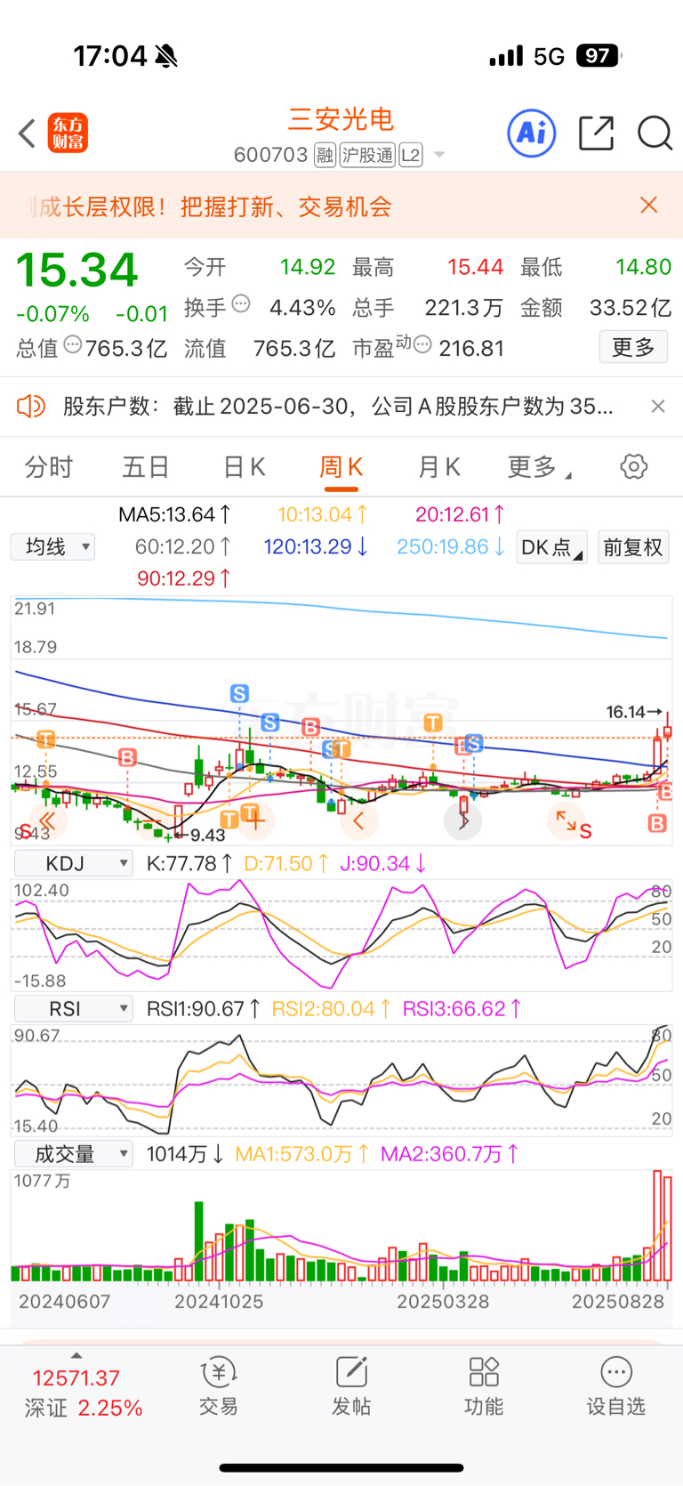Tap the 总手 value 221.3万
The width and height of the screenshot is (683, 1486).
(463, 308)
